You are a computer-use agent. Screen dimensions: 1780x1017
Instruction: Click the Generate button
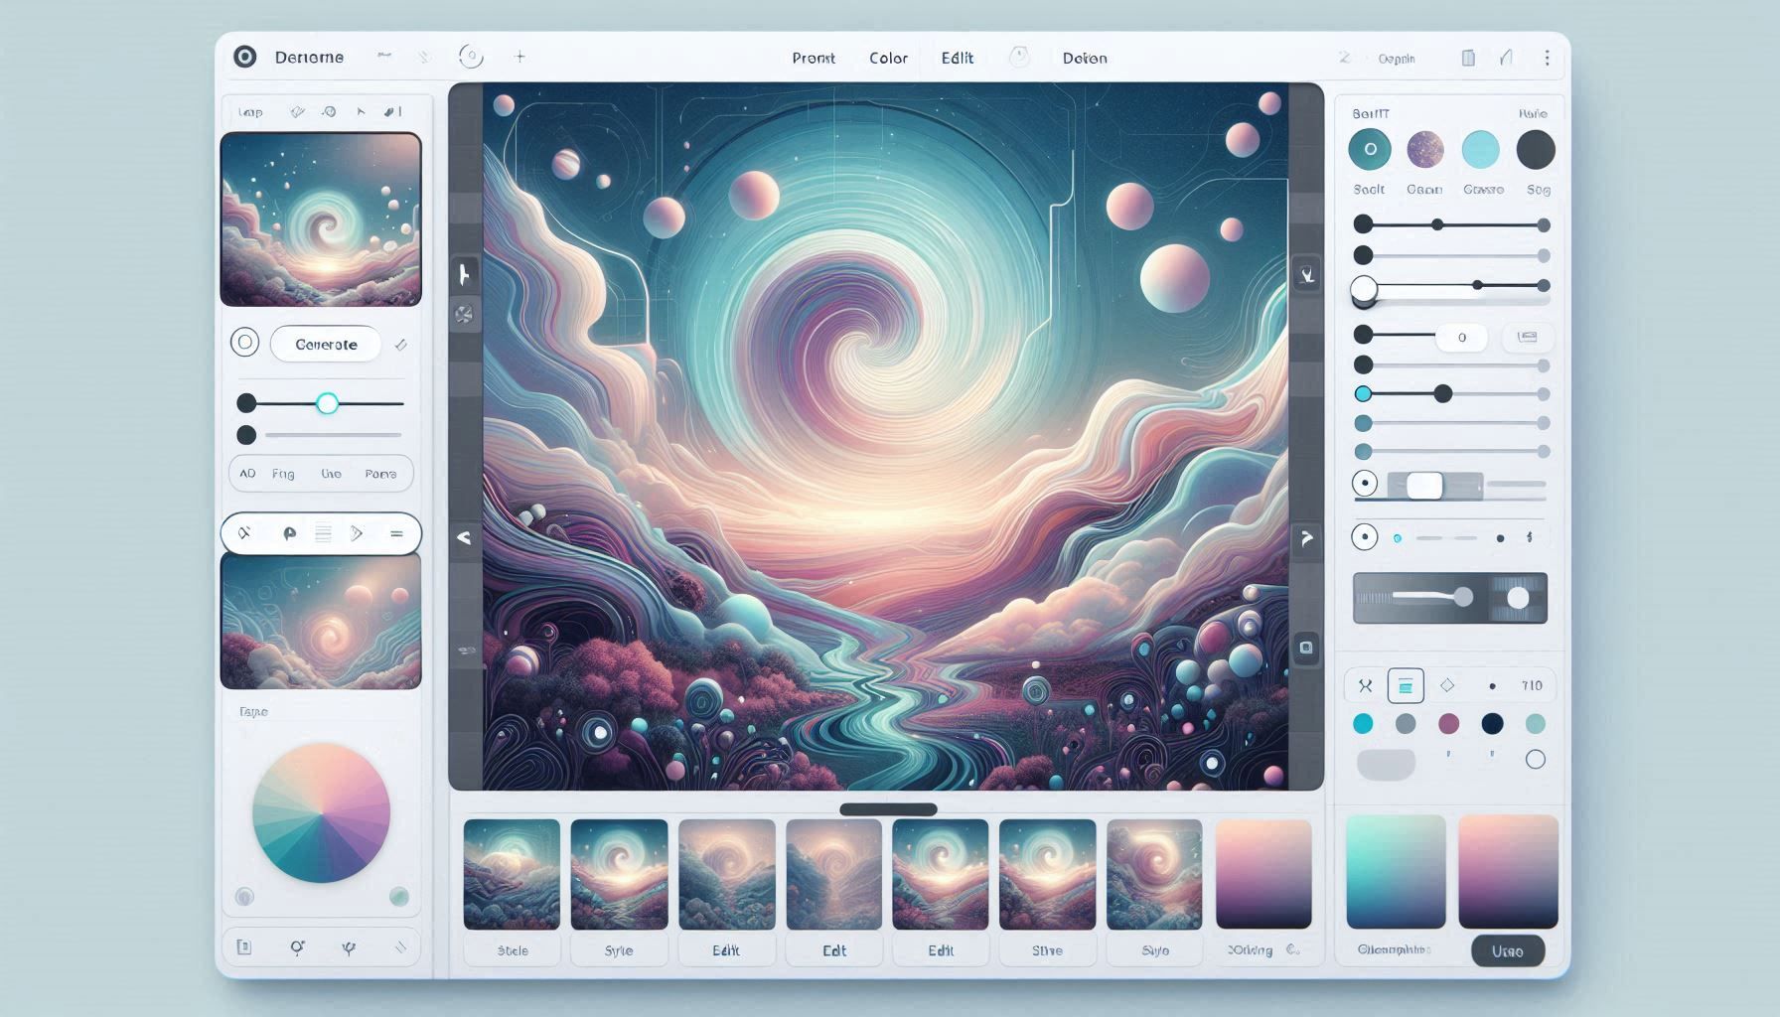tap(326, 344)
